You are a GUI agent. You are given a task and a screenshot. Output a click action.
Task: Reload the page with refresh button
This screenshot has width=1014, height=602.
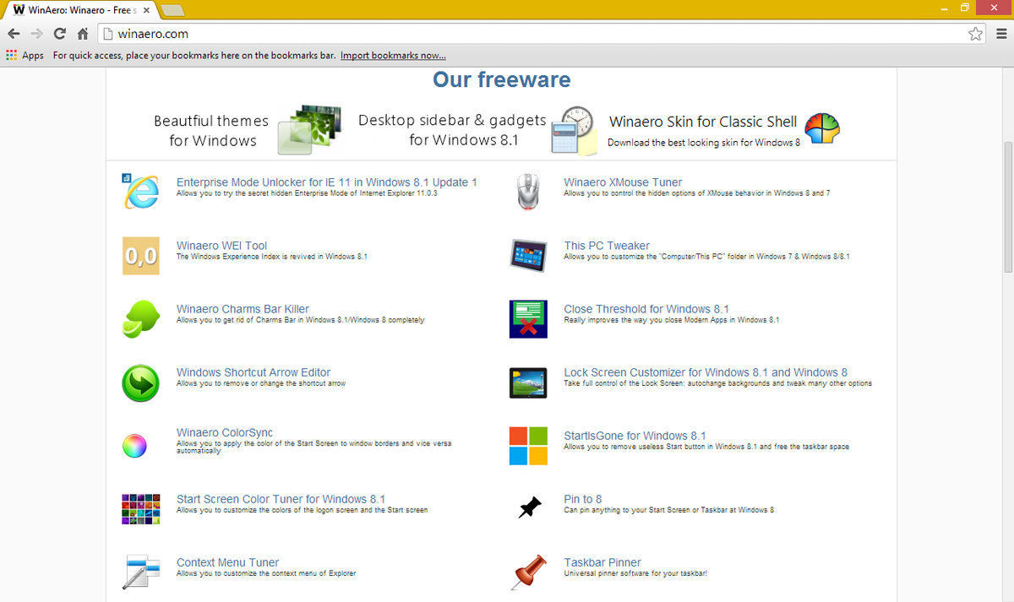[x=59, y=34]
